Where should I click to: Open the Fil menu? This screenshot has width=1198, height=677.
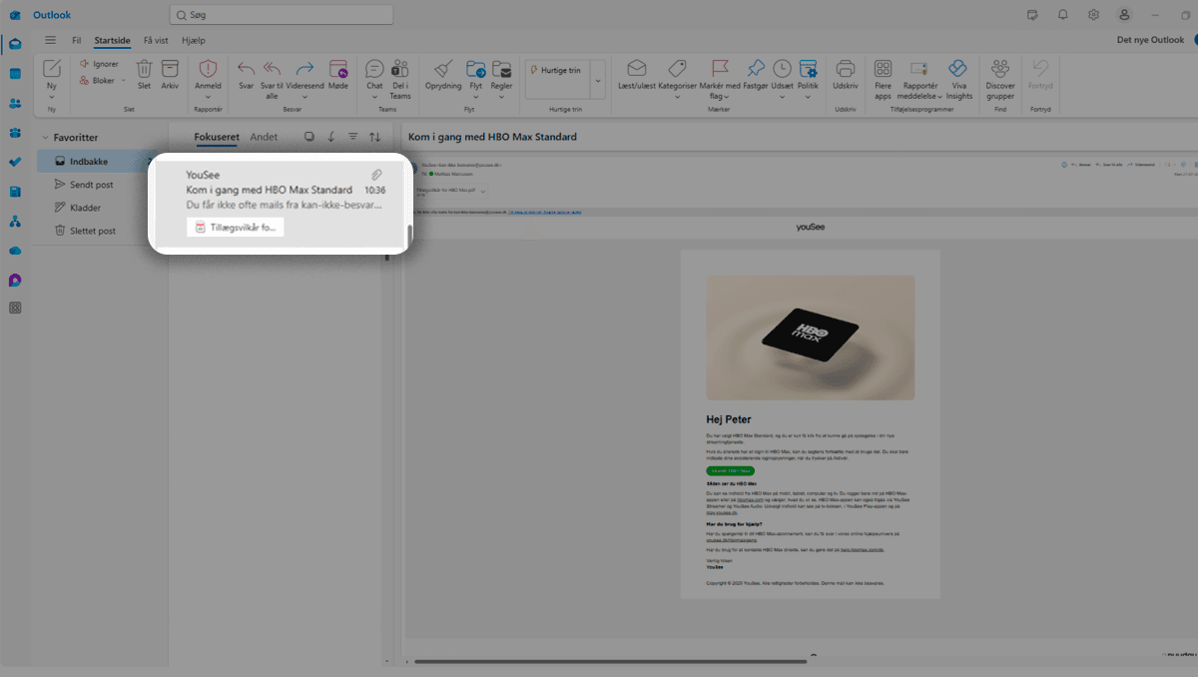76,40
